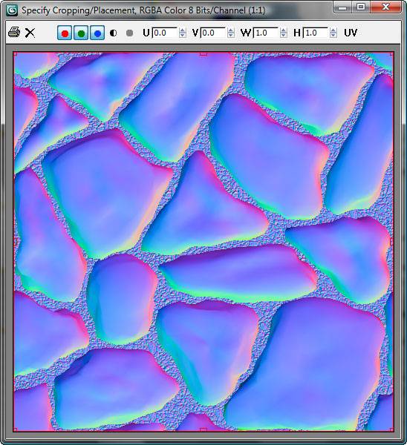Click the X clear icon in toolbar

tap(30, 33)
